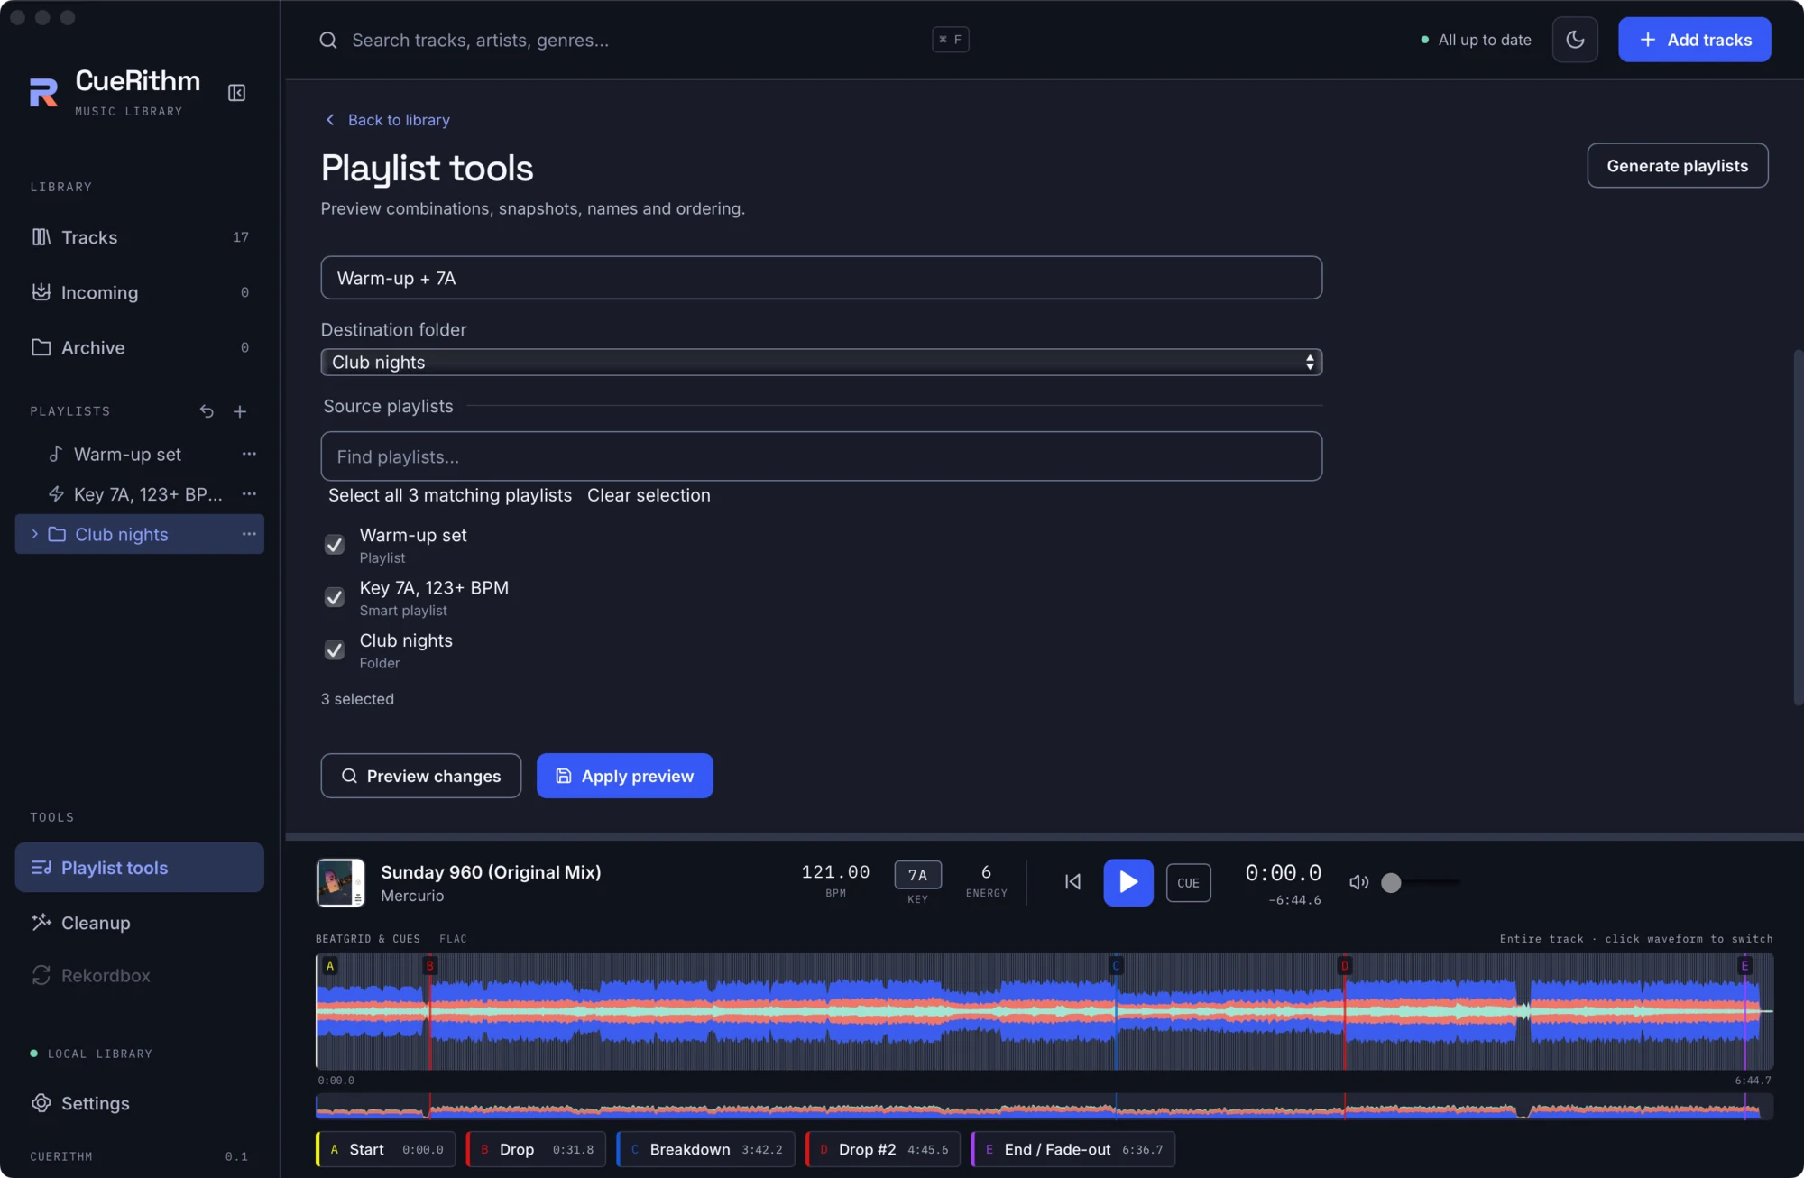Viewport: 1804px width, 1178px height.
Task: Open Cleanup tool
Action: tap(140, 923)
